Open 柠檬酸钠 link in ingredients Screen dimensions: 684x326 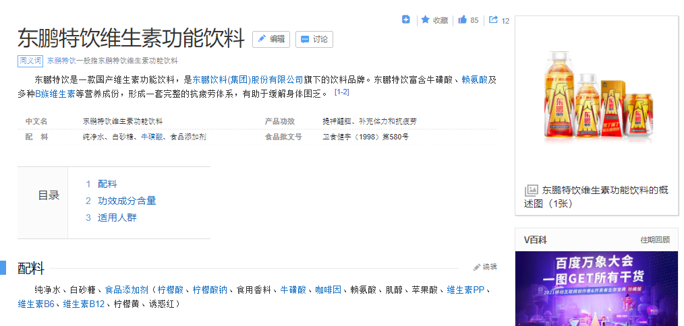[x=210, y=290]
